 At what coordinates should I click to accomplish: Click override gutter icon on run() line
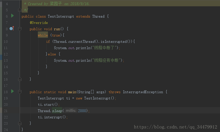point(12,28)
